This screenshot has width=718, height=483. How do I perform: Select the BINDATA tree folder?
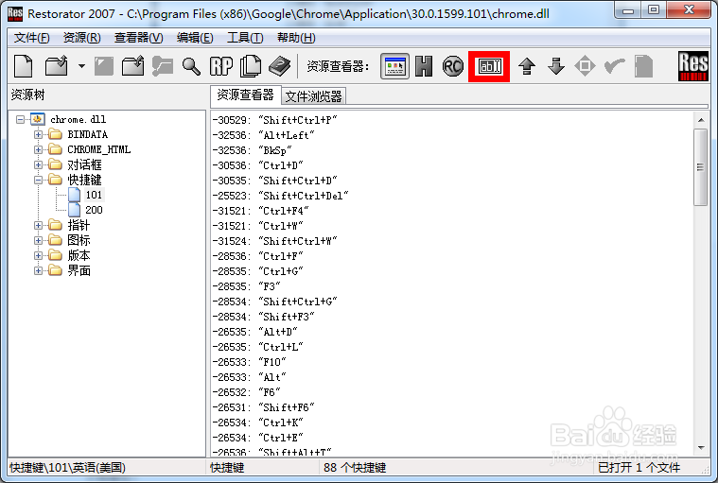pyautogui.click(x=87, y=134)
